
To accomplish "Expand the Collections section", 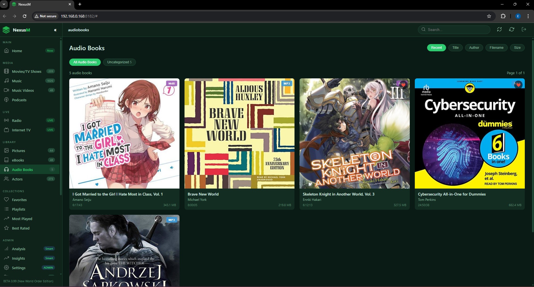I will click(14, 191).
